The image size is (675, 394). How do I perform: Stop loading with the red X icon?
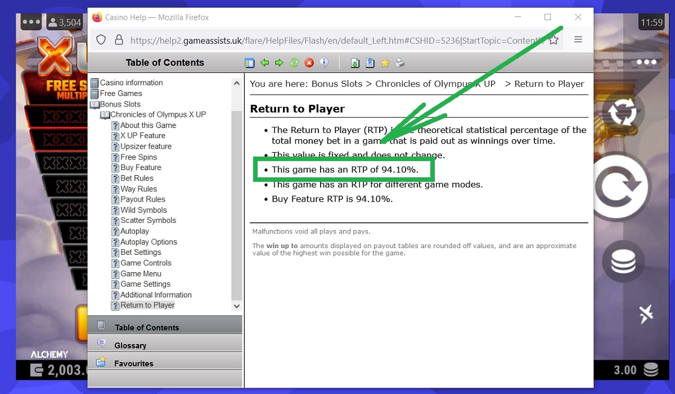[309, 63]
